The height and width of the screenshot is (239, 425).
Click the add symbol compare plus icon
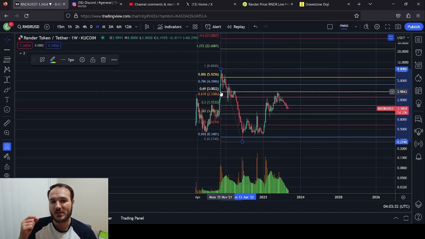pos(47,27)
